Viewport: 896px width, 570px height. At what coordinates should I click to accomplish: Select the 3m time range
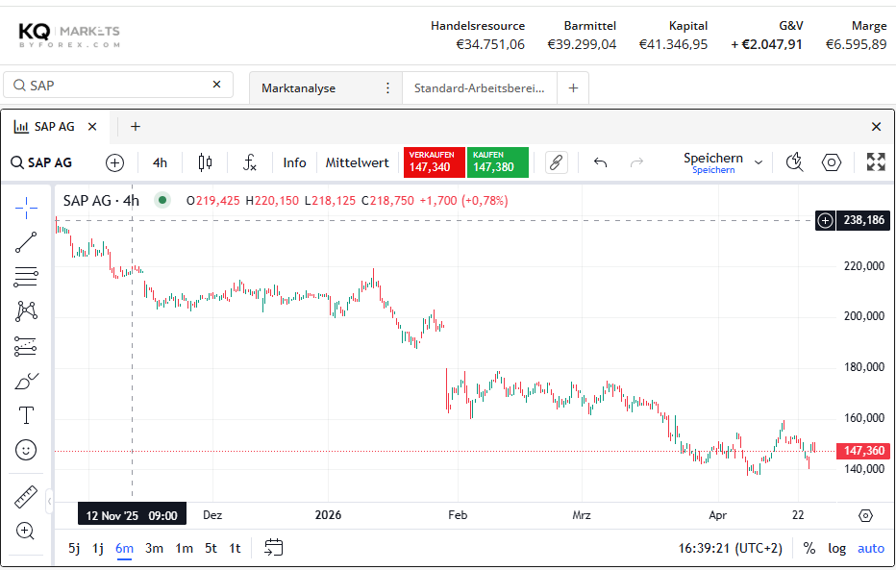[154, 548]
